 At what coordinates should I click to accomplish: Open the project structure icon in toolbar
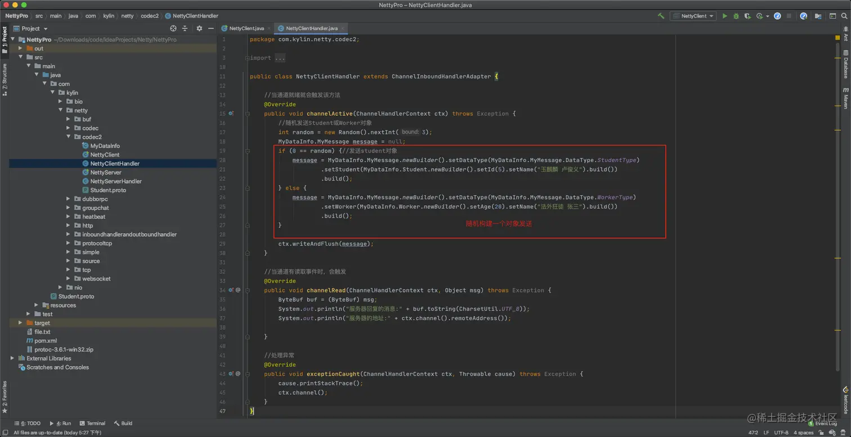coord(817,16)
